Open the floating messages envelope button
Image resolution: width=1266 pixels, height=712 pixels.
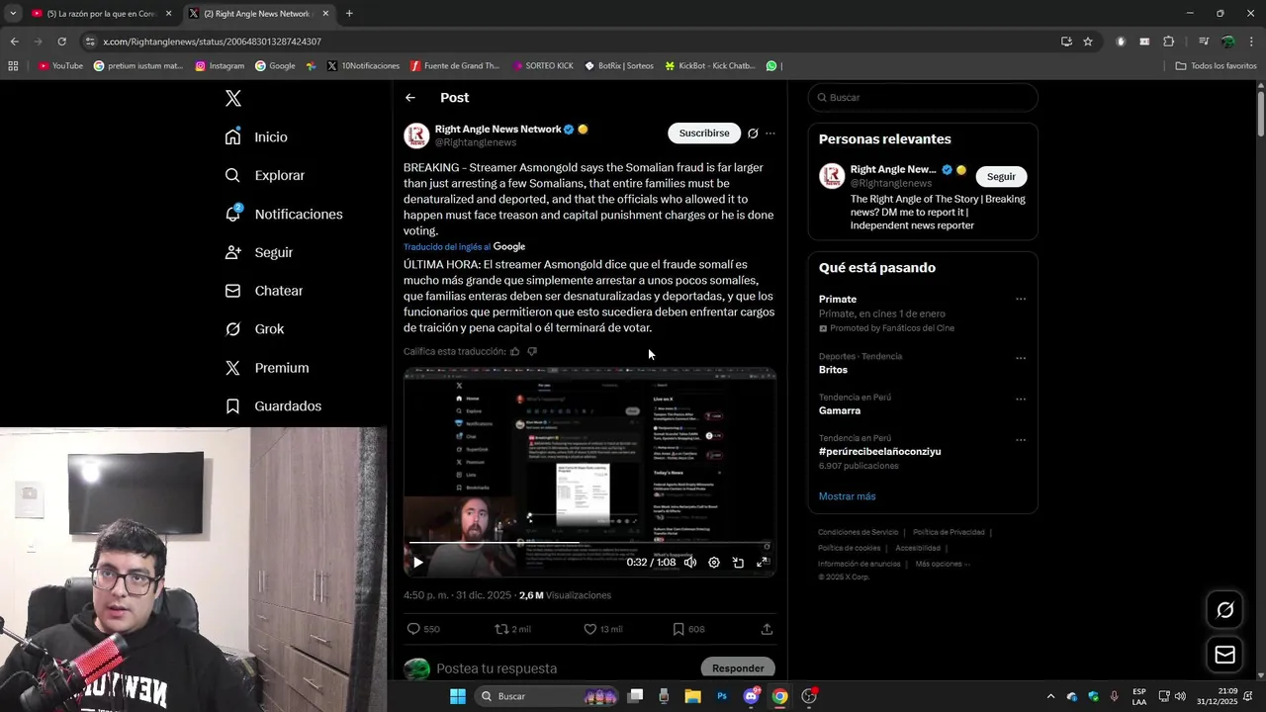tap(1224, 655)
